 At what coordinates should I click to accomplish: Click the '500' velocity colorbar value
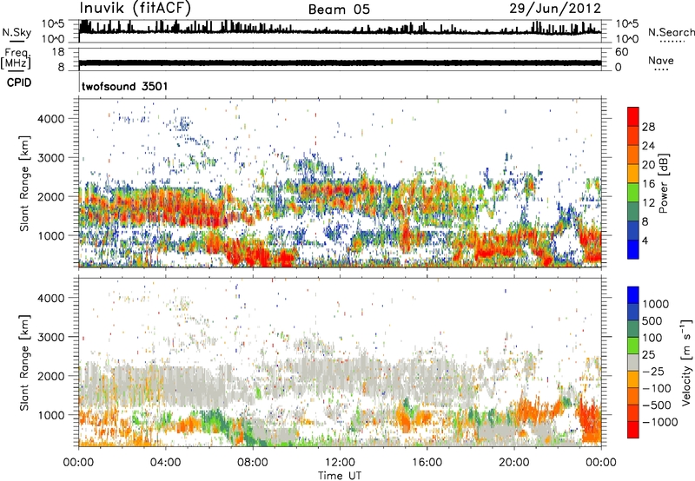[x=652, y=320]
